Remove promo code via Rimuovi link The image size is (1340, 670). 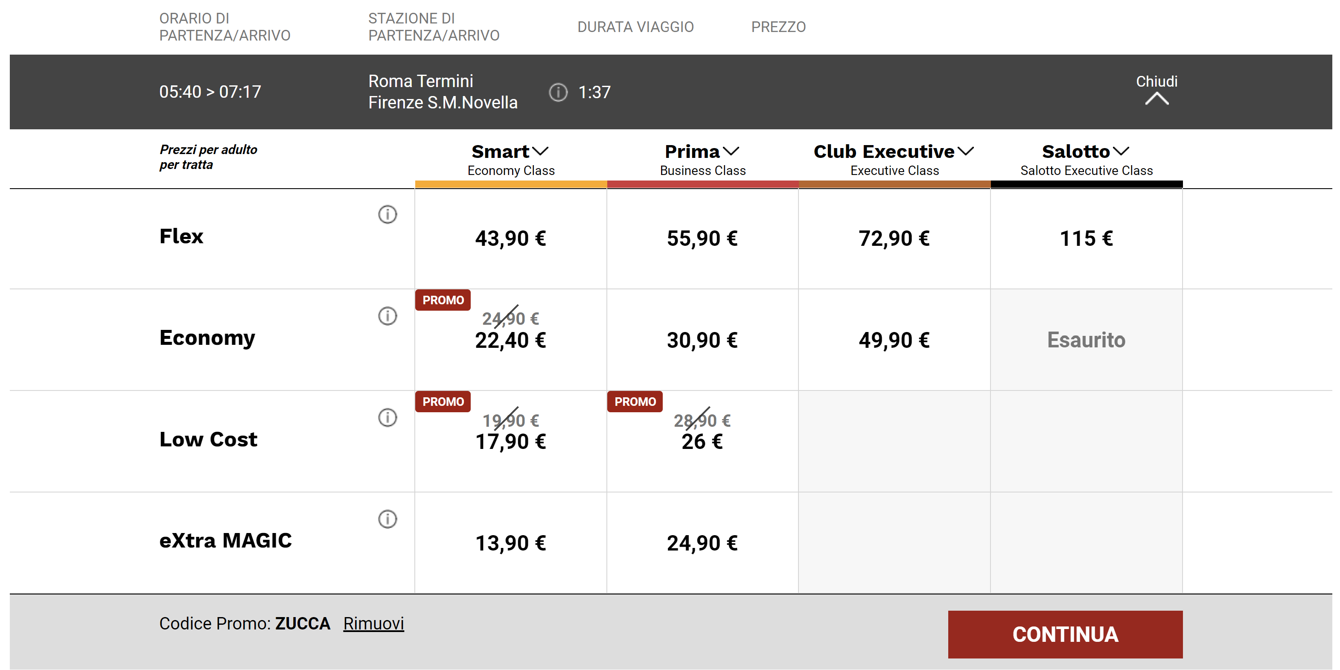[373, 623]
